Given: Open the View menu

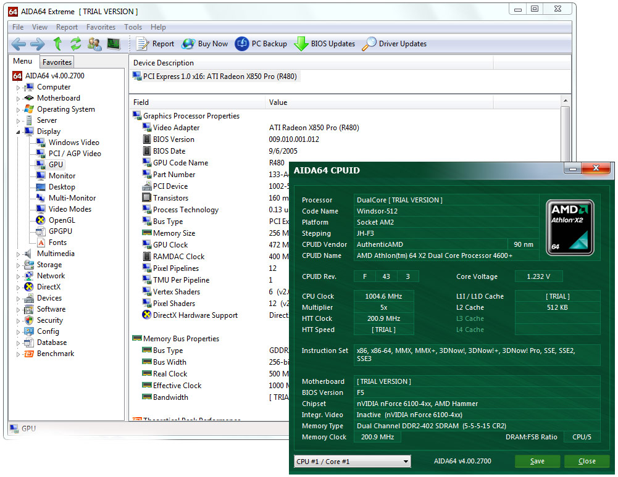Looking at the screenshot, I should (x=40, y=27).
